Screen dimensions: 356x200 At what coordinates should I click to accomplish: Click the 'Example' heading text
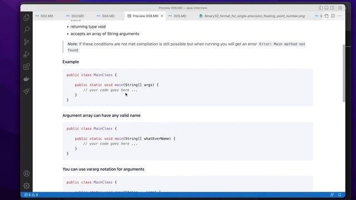[71, 62]
